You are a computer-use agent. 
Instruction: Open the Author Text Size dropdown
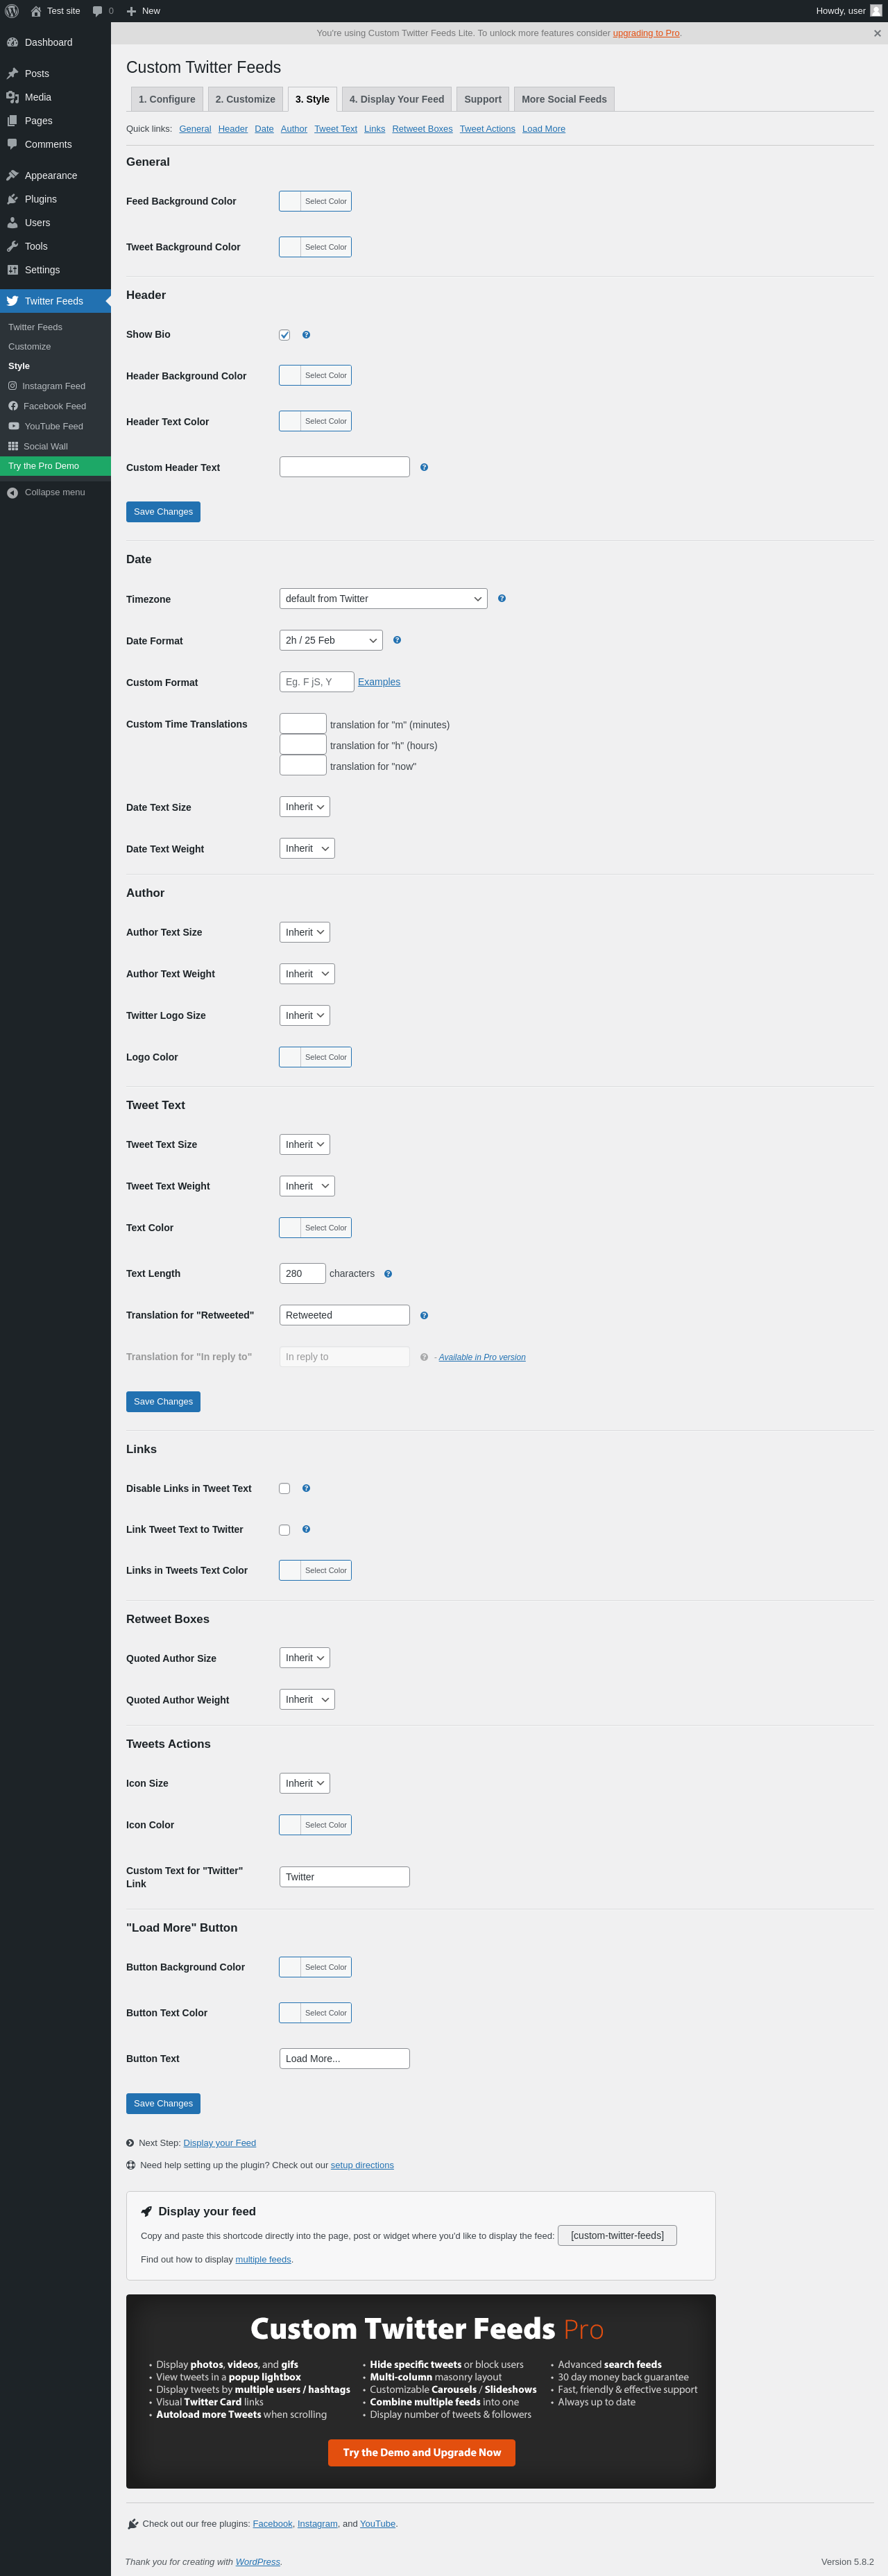pos(304,932)
